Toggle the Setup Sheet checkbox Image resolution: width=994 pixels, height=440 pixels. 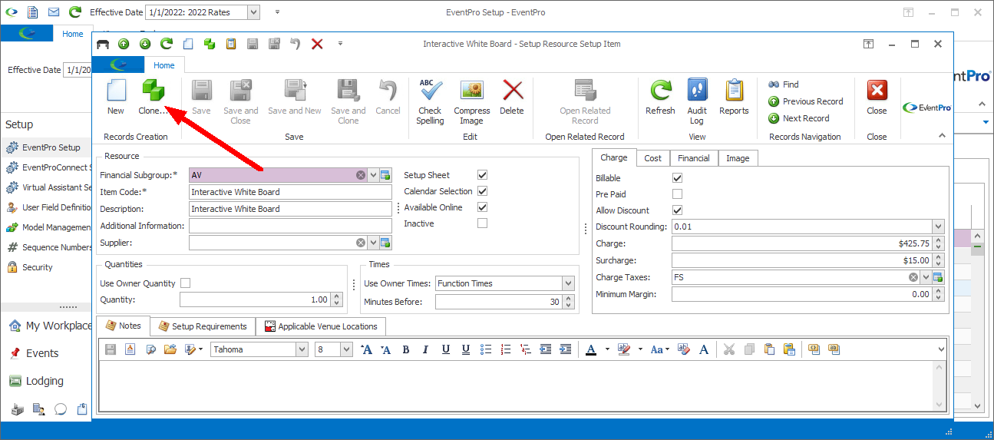tap(482, 175)
